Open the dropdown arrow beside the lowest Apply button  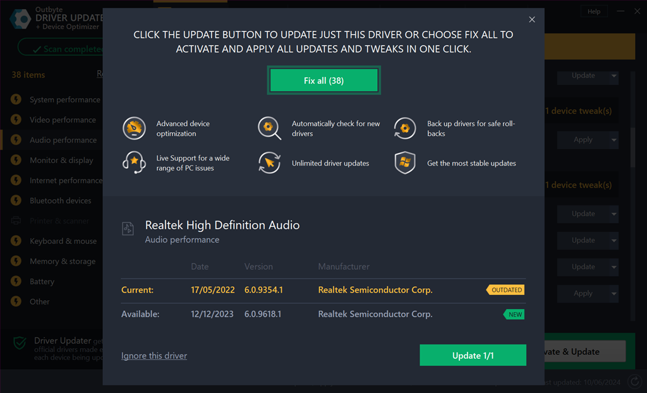(x=614, y=294)
